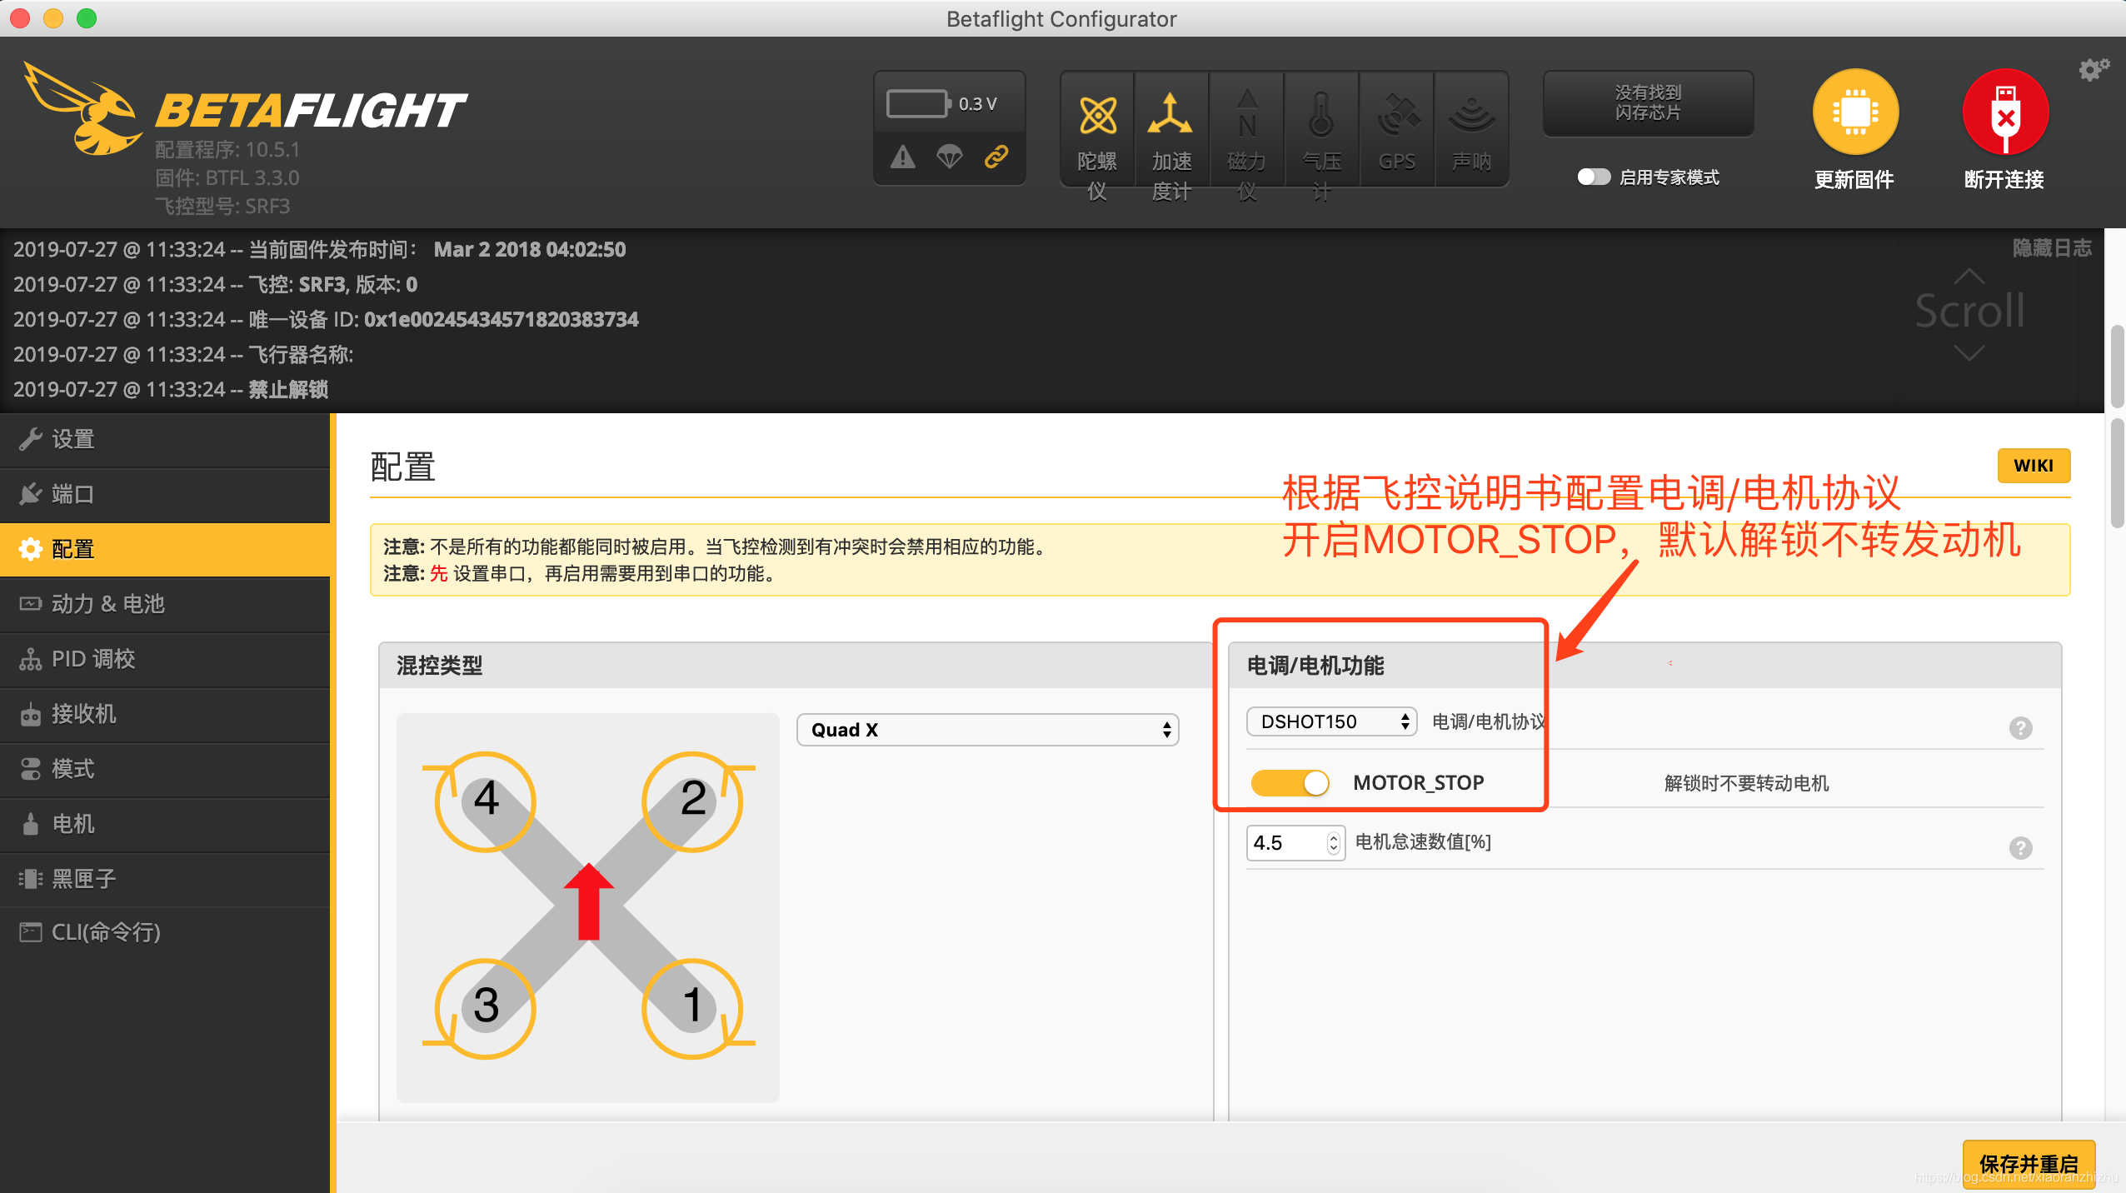The image size is (2126, 1193).
Task: Click the red disconnect USB icon
Action: click(x=2005, y=112)
